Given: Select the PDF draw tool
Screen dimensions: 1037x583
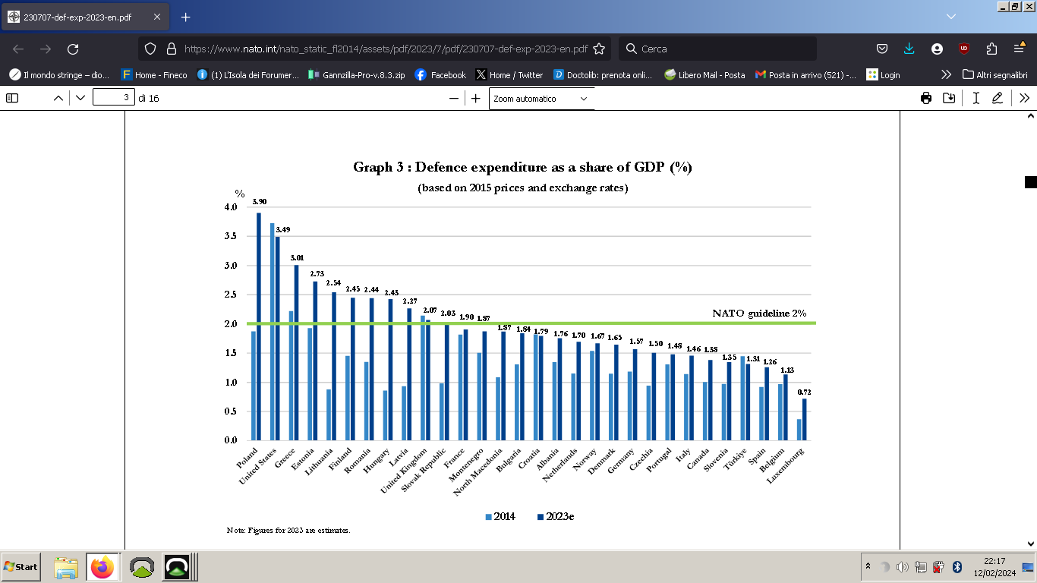Looking at the screenshot, I should [998, 98].
